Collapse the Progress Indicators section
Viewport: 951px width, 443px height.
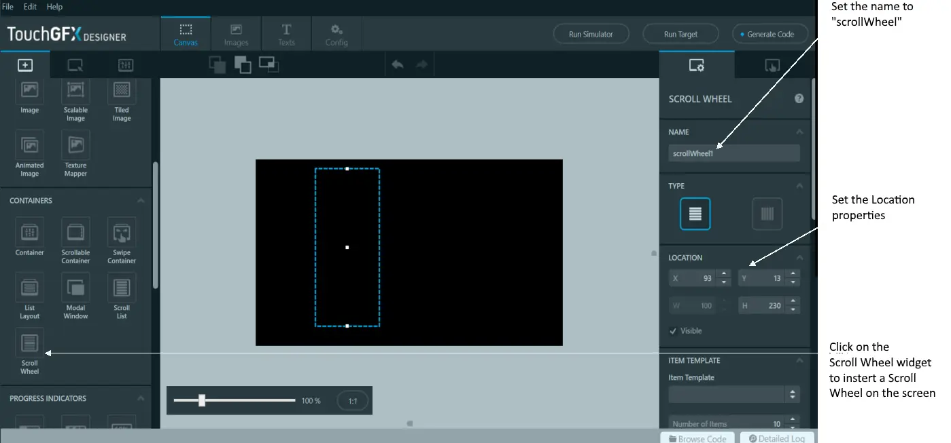pyautogui.click(x=141, y=398)
